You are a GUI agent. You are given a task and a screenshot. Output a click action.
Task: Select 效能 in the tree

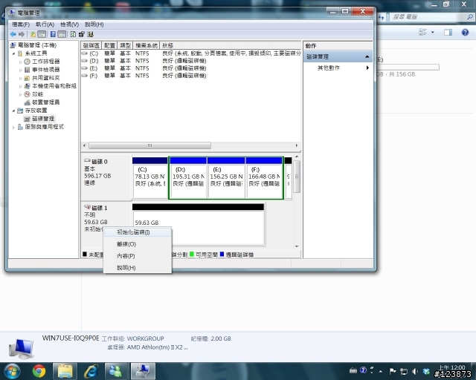coord(38,94)
